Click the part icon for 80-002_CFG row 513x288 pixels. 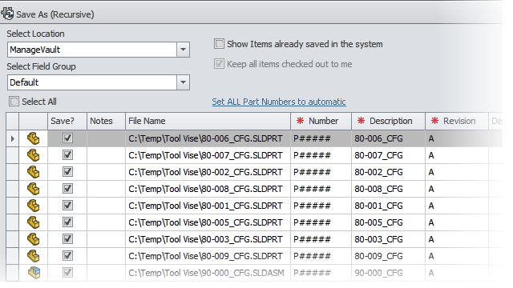click(33, 172)
